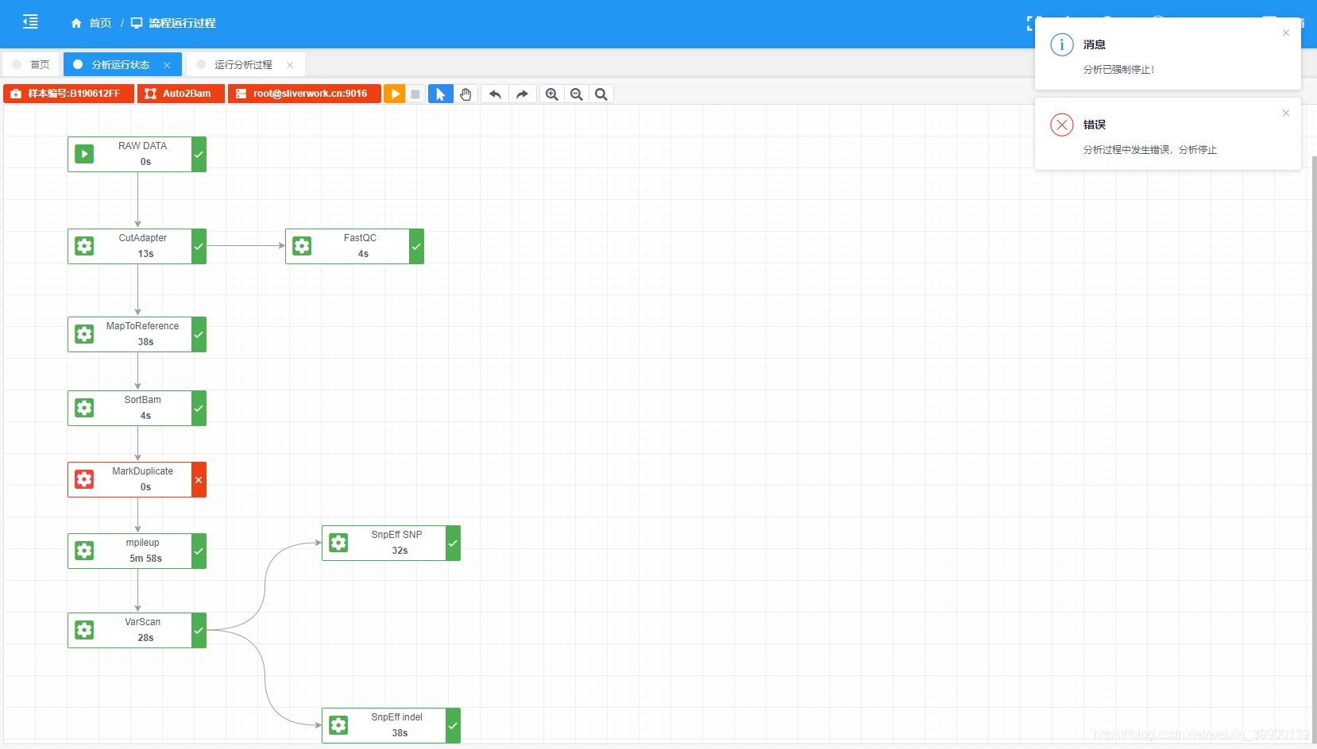
Task: Click MarkDuplicate red X status
Action: pos(199,479)
